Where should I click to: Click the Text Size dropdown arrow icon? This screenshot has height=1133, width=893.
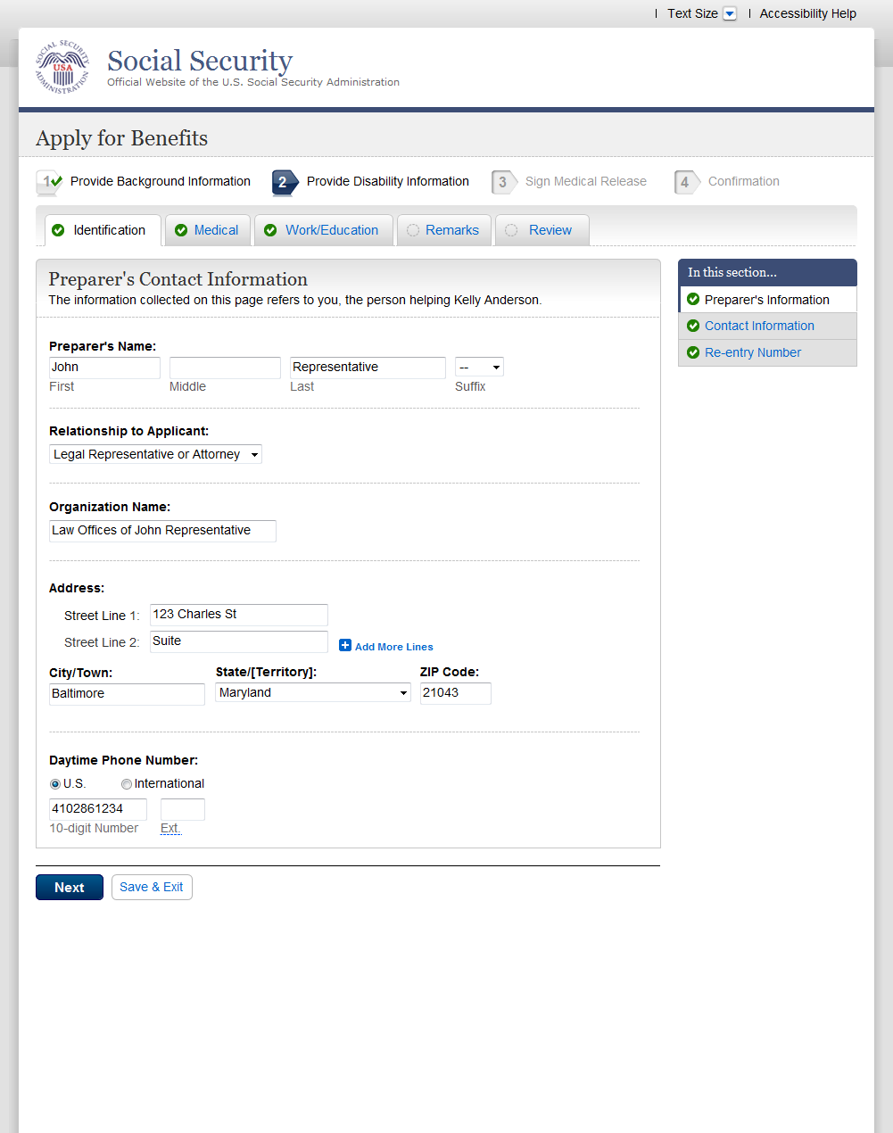(x=729, y=13)
